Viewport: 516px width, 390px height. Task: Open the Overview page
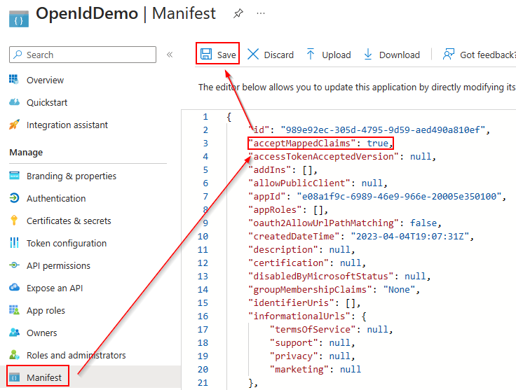coord(45,80)
